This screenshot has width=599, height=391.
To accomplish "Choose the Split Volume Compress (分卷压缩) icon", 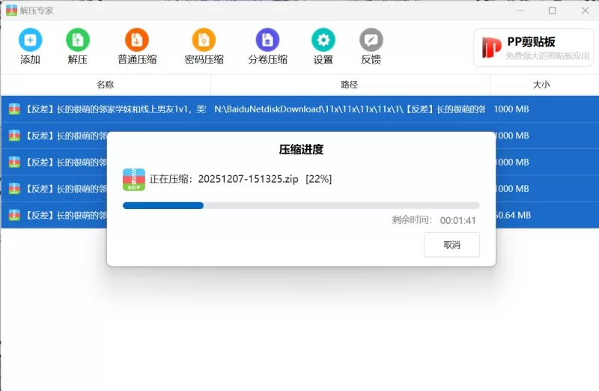I will pos(267,40).
